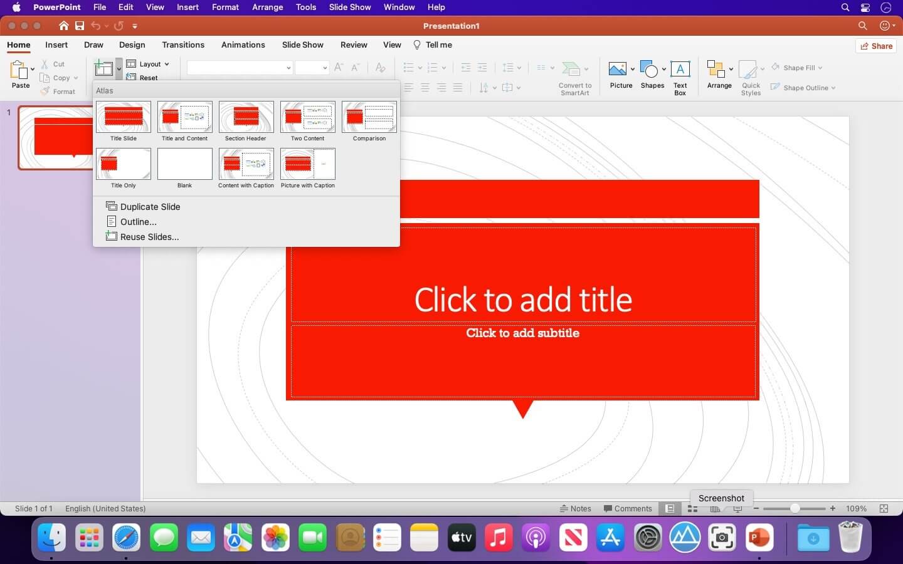Toggle numbered list formatting
Screen dimensions: 903x564
433,68
